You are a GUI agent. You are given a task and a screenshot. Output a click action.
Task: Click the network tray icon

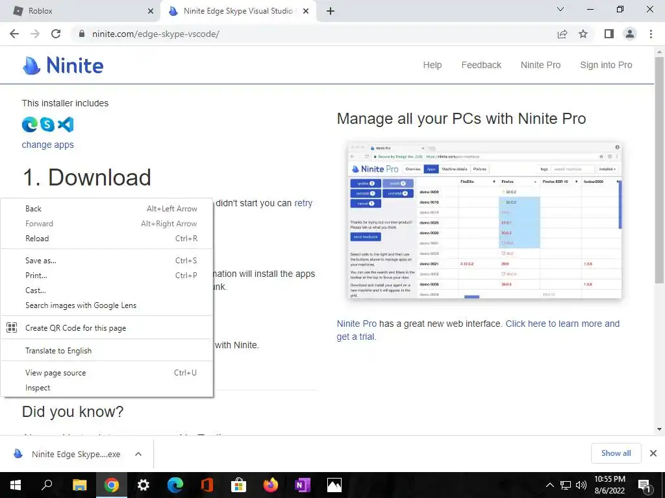coord(566,485)
